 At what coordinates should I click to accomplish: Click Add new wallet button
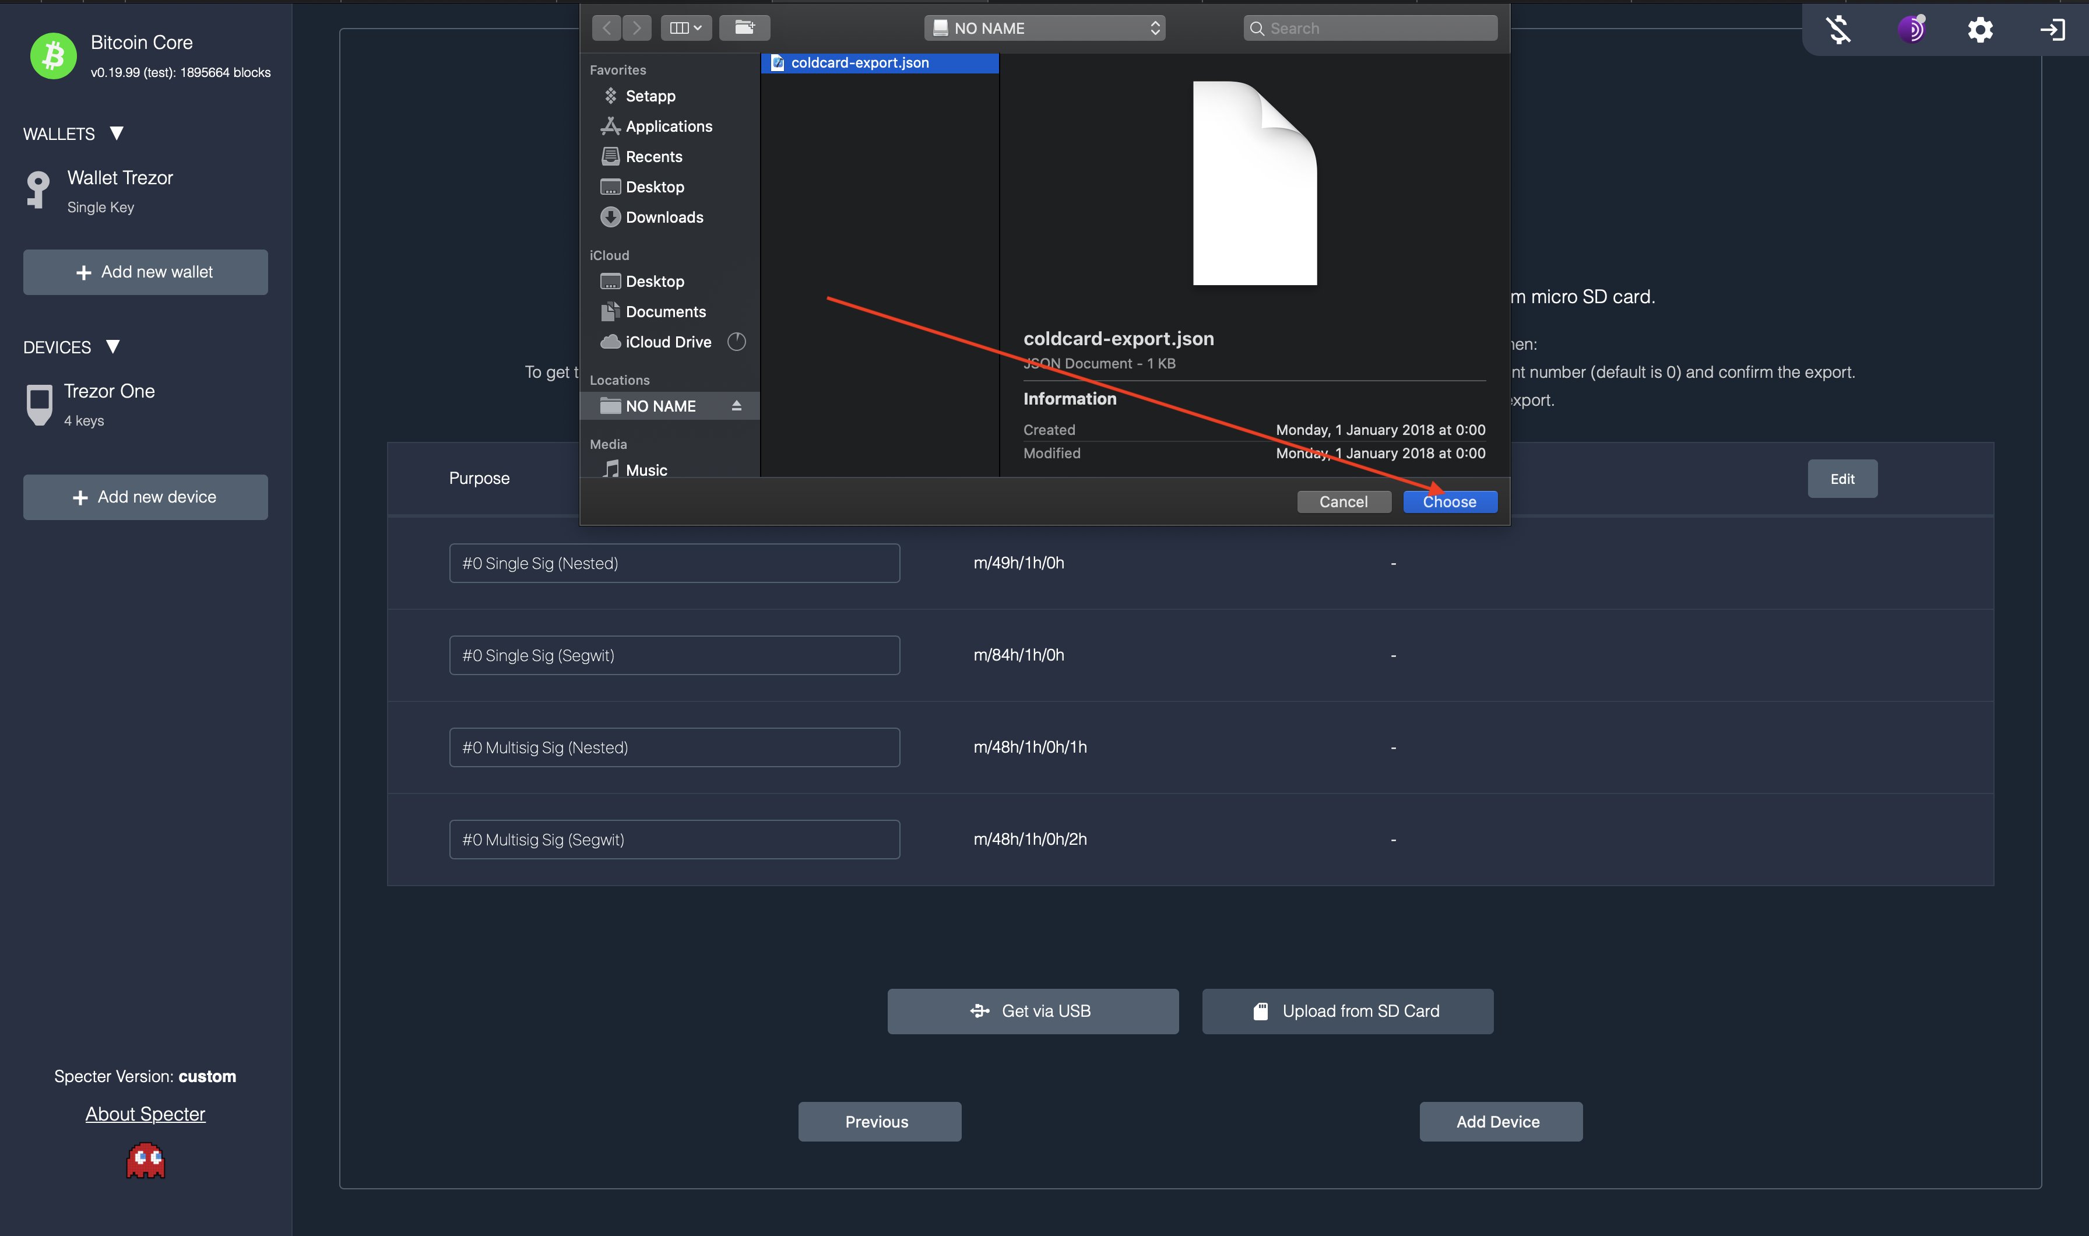click(146, 272)
